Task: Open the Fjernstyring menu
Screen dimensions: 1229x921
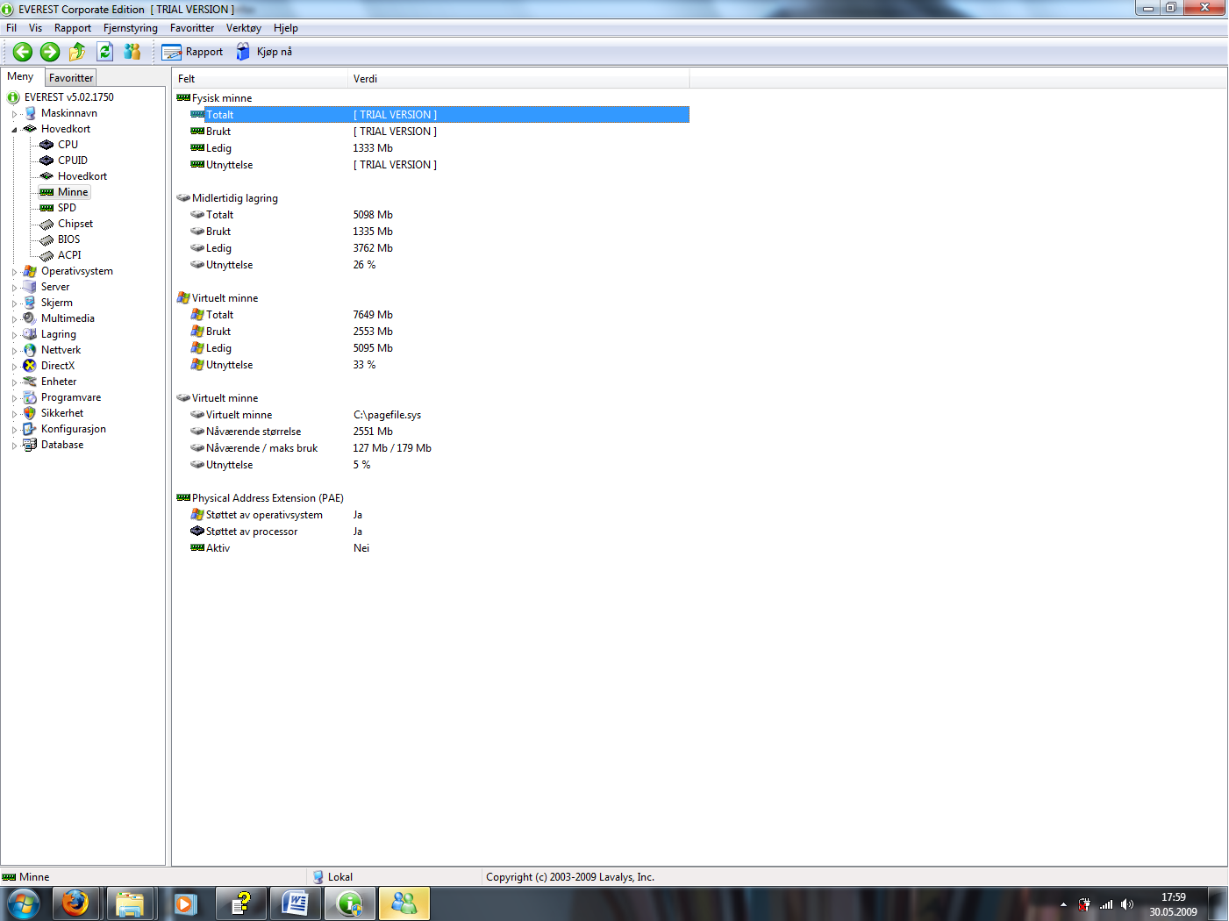Action: [x=131, y=28]
